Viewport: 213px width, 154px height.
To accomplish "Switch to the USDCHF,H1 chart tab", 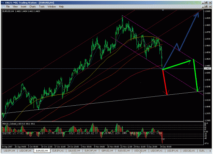I will click(156, 151).
